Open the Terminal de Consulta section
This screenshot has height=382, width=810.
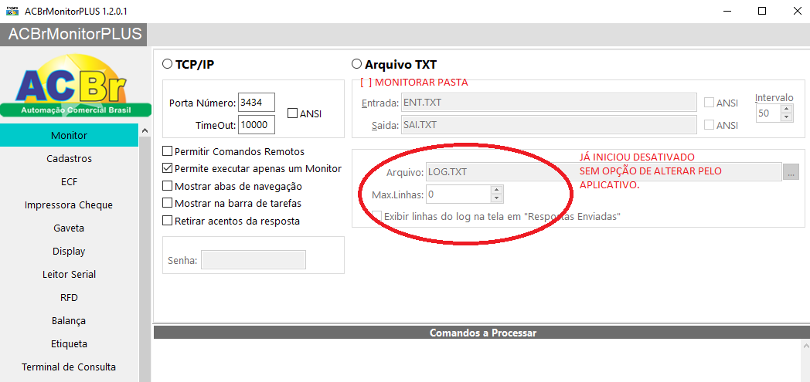pyautogui.click(x=70, y=367)
